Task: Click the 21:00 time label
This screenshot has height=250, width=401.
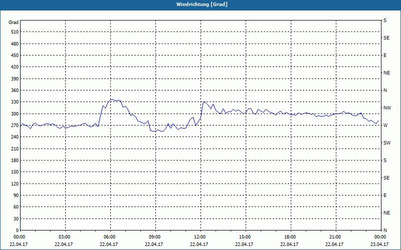Action: [335, 237]
